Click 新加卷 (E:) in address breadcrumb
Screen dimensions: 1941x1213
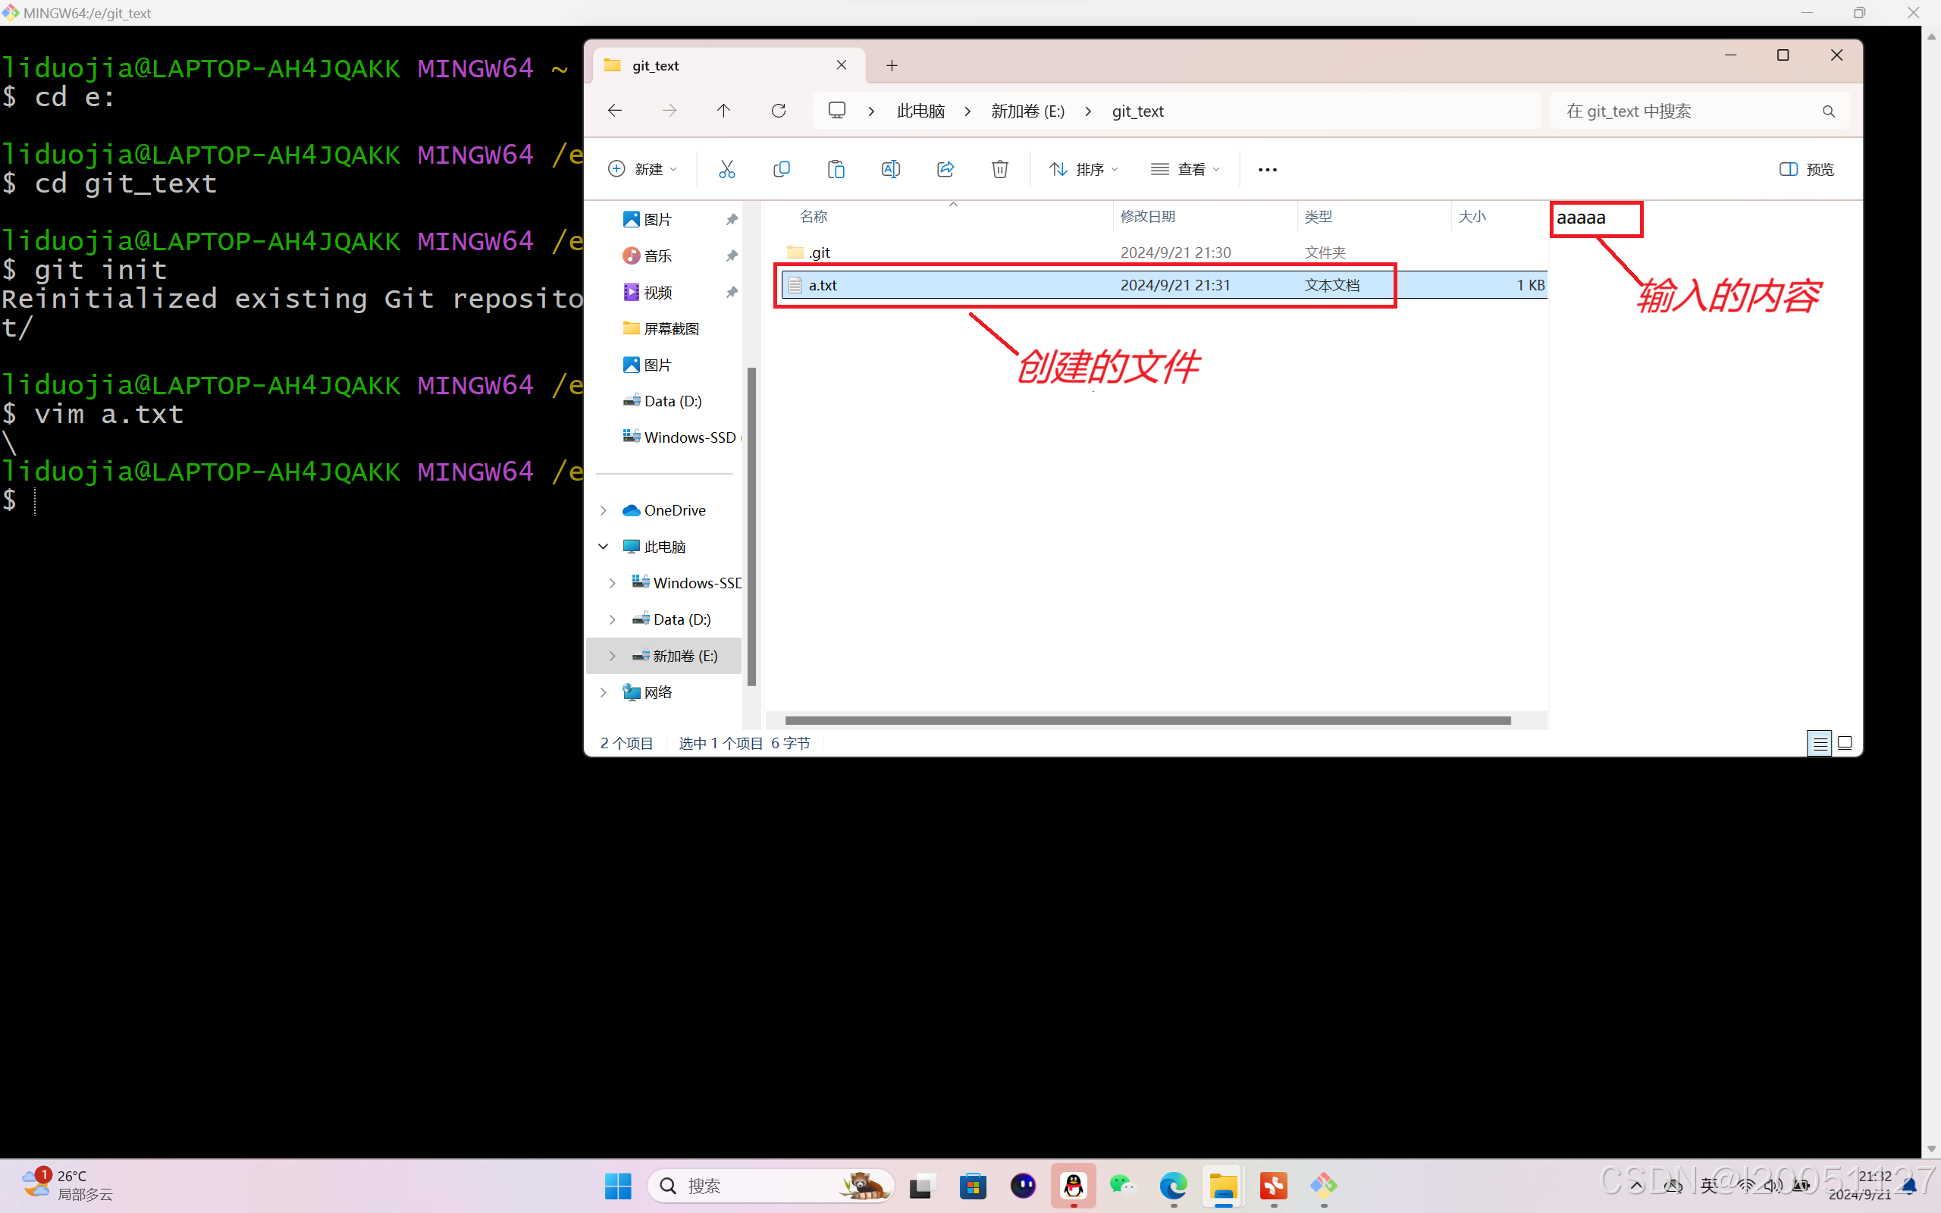click(x=1027, y=111)
